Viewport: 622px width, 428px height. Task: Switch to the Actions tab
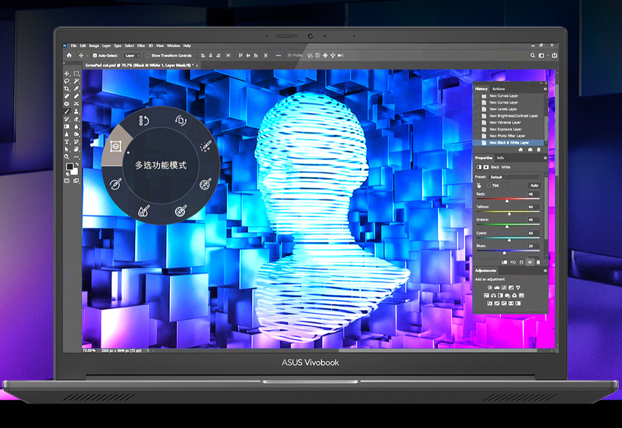coord(498,89)
